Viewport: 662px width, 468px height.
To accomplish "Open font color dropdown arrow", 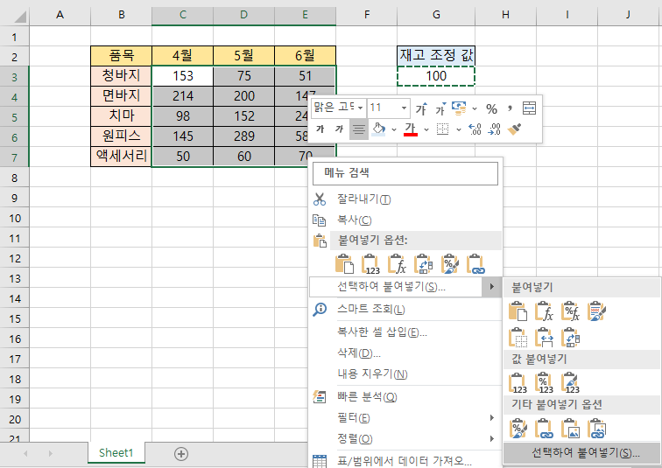I will 426,129.
